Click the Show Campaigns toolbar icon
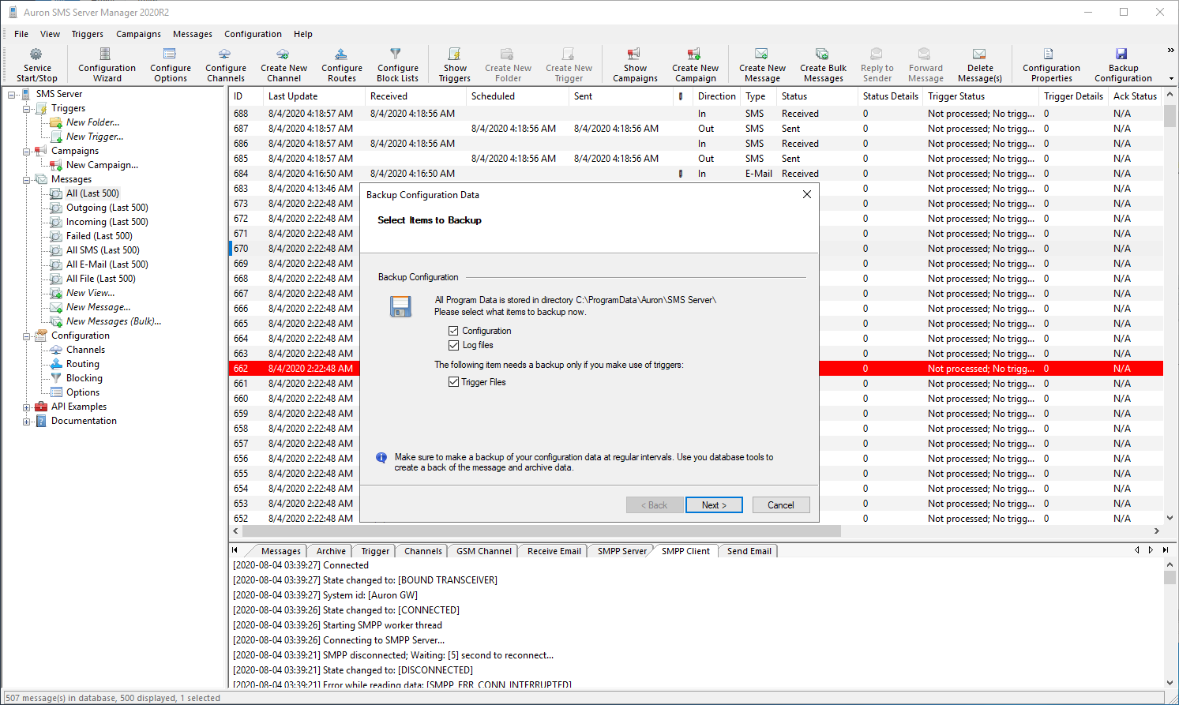The image size is (1179, 705). click(634, 54)
